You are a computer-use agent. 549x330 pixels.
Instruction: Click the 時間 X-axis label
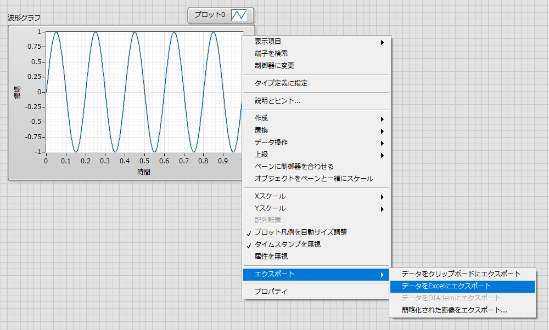coord(144,172)
